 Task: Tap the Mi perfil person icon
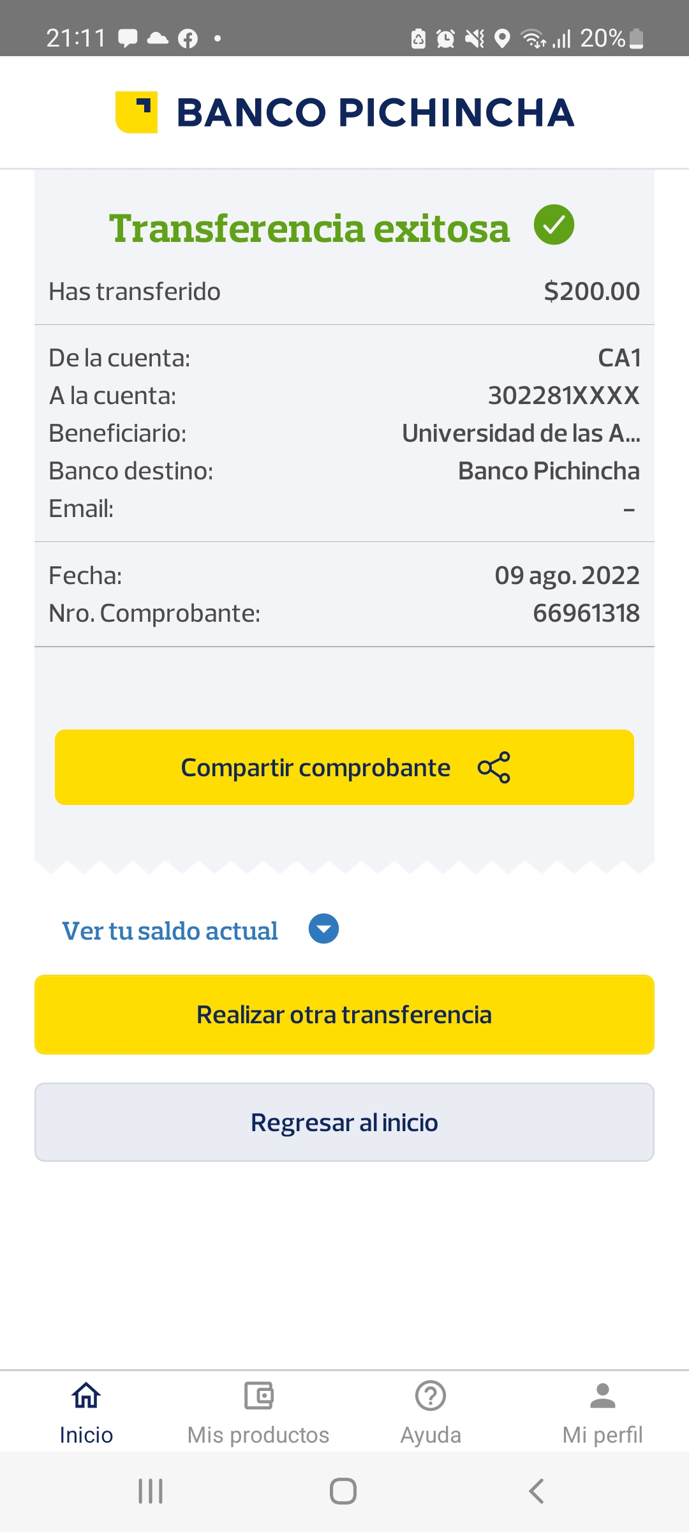coord(602,1395)
